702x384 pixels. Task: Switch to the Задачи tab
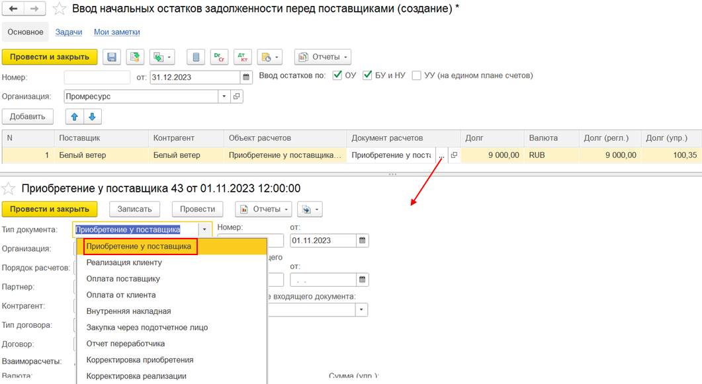pos(69,32)
